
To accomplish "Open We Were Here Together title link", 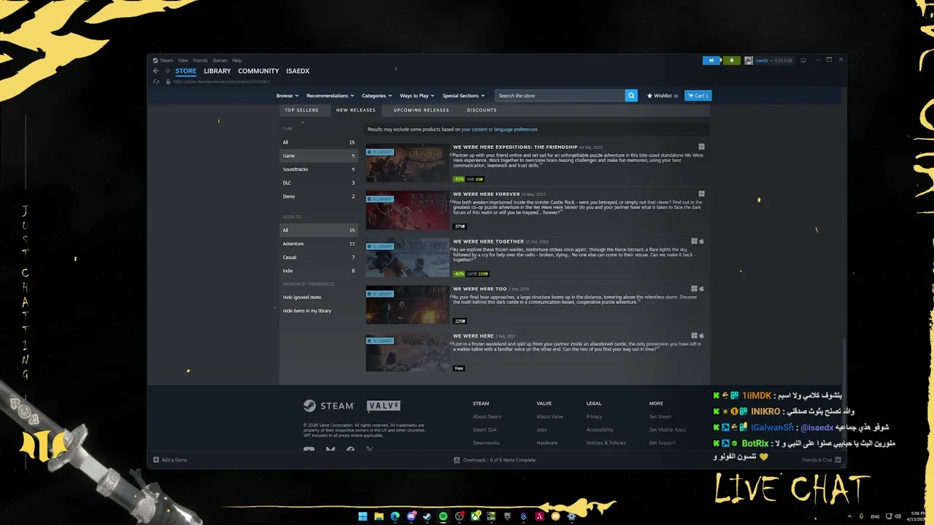I will click(x=488, y=241).
